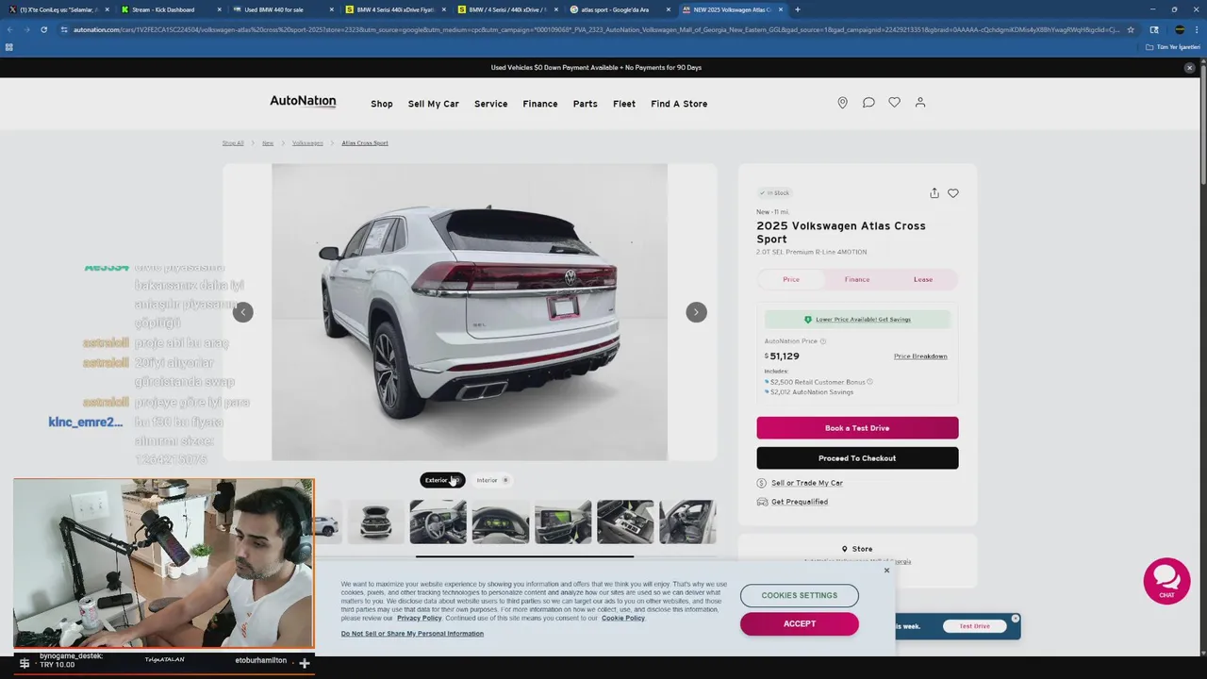Click Proceed To Checkout button
The width and height of the screenshot is (1207, 679).
point(857,458)
